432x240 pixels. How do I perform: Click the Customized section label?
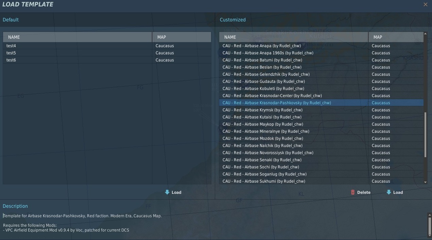(x=232, y=19)
